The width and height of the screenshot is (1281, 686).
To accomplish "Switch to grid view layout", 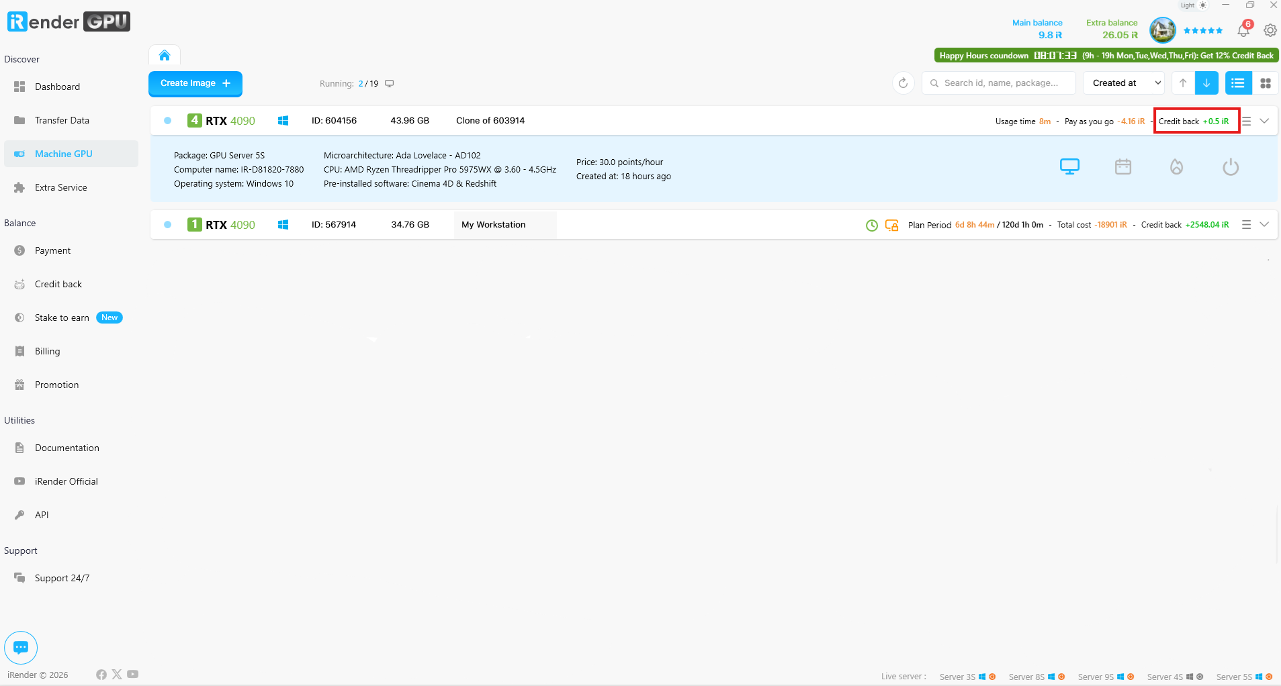I will [x=1266, y=83].
